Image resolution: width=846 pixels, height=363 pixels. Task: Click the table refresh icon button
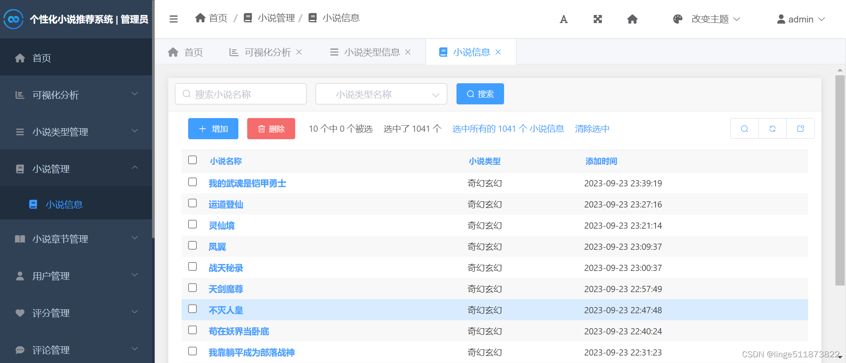coord(772,129)
